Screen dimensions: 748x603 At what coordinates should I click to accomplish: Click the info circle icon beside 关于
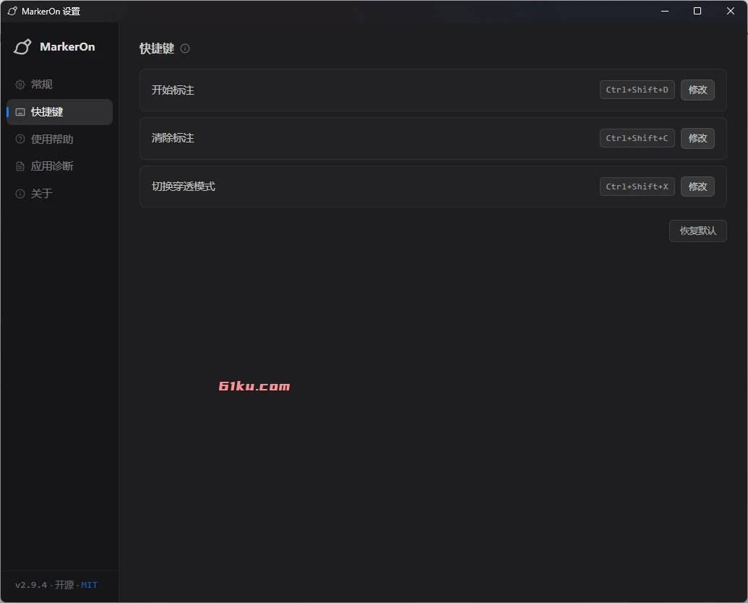coord(20,194)
